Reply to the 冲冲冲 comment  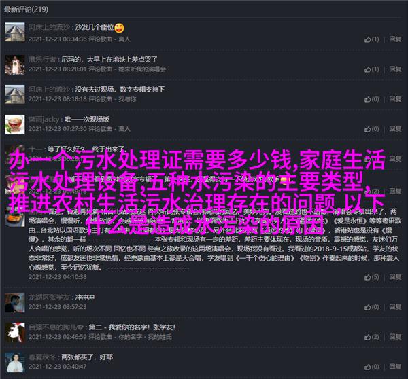coord(395,307)
